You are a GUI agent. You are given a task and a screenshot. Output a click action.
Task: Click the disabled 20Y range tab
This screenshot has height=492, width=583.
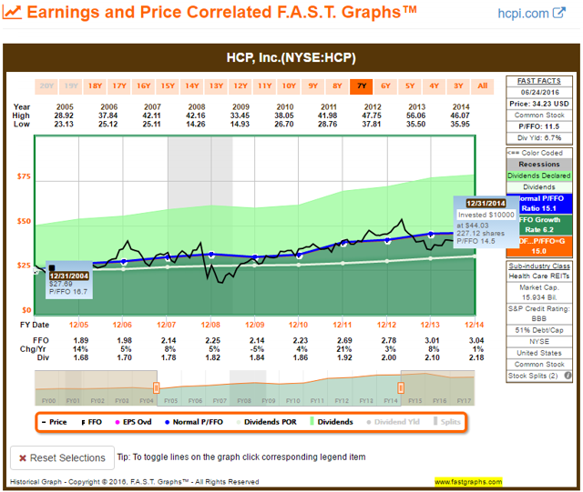[x=46, y=86]
